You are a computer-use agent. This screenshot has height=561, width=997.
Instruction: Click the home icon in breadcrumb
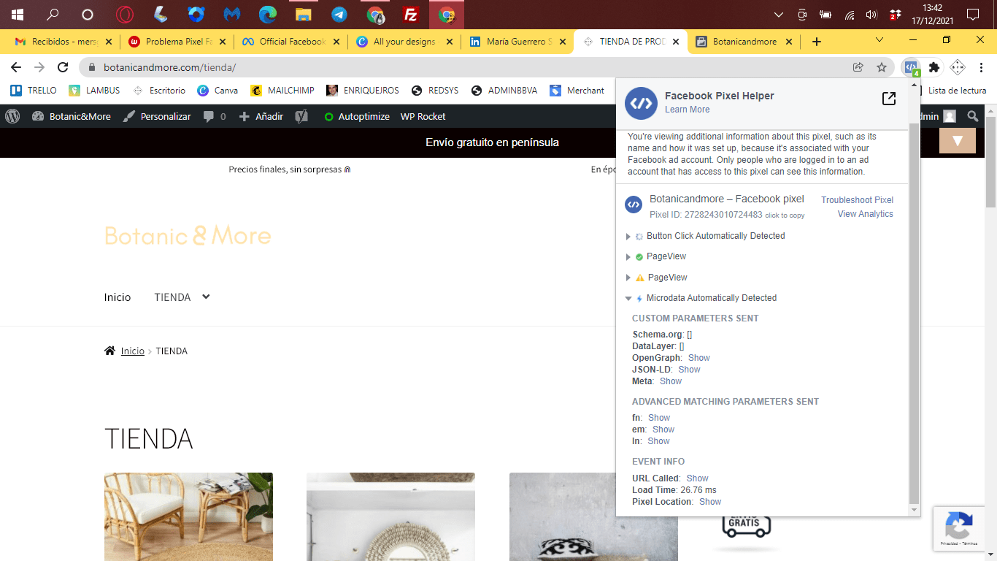pos(109,351)
